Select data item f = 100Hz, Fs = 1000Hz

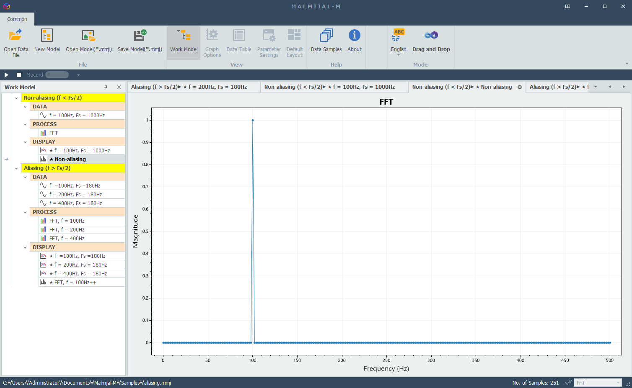click(82, 115)
